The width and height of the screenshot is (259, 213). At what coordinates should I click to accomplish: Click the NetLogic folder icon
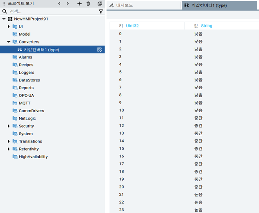pos(15,118)
